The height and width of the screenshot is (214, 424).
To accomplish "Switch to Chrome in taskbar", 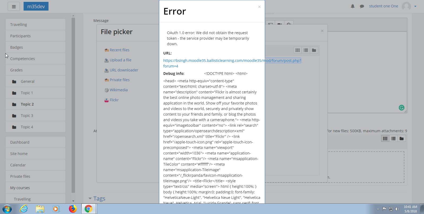I will [x=89, y=209].
